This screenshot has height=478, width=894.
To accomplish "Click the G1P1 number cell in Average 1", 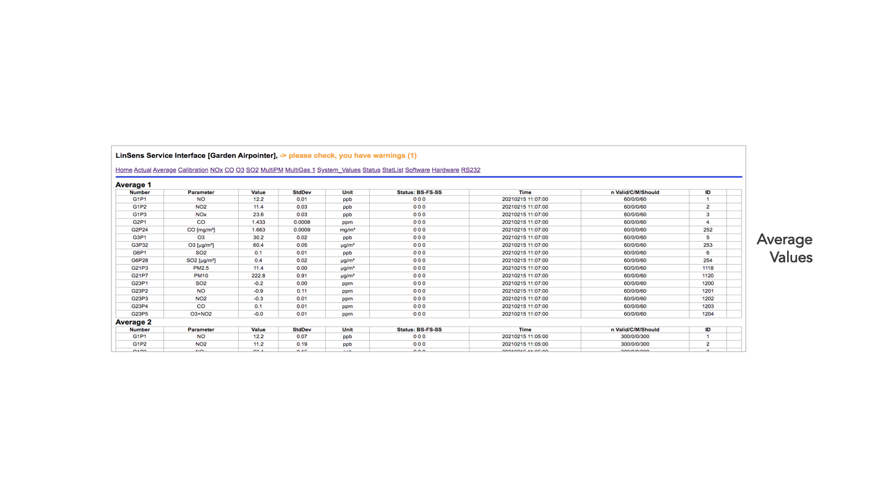I will click(140, 200).
